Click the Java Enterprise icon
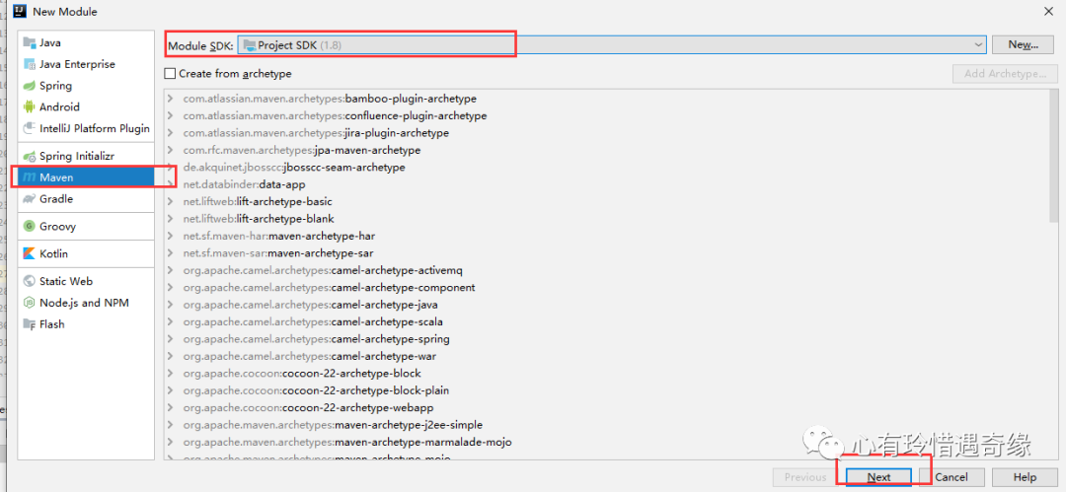 [30, 64]
